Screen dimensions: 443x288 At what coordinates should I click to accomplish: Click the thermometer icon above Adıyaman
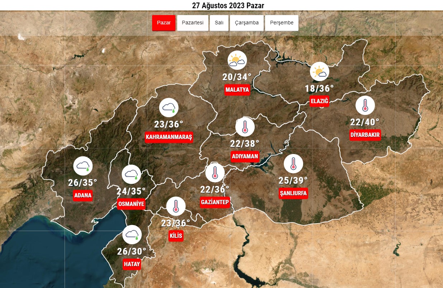coord(245,127)
